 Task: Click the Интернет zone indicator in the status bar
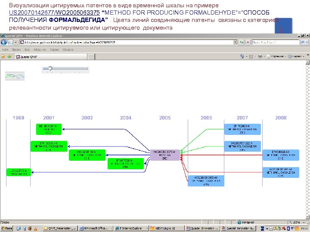coord(246,223)
